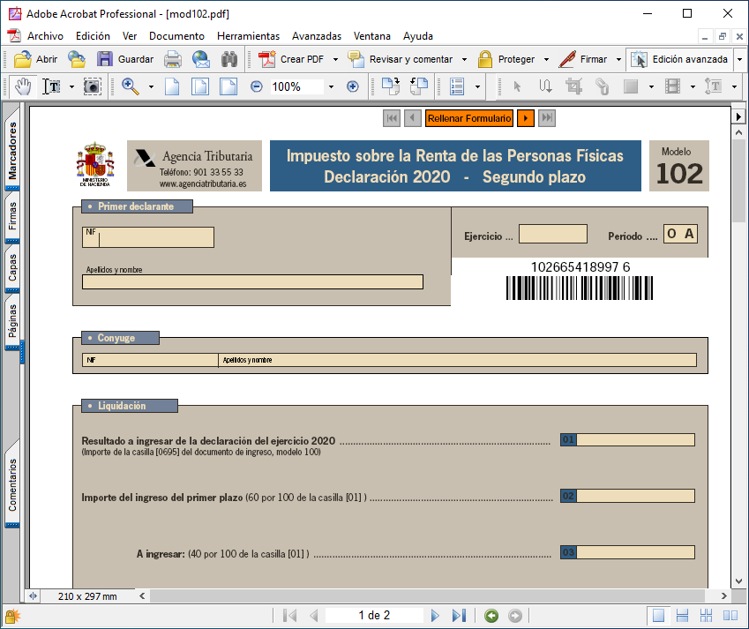
Task: Open the Firmar dropdown arrow
Action: [x=618, y=60]
